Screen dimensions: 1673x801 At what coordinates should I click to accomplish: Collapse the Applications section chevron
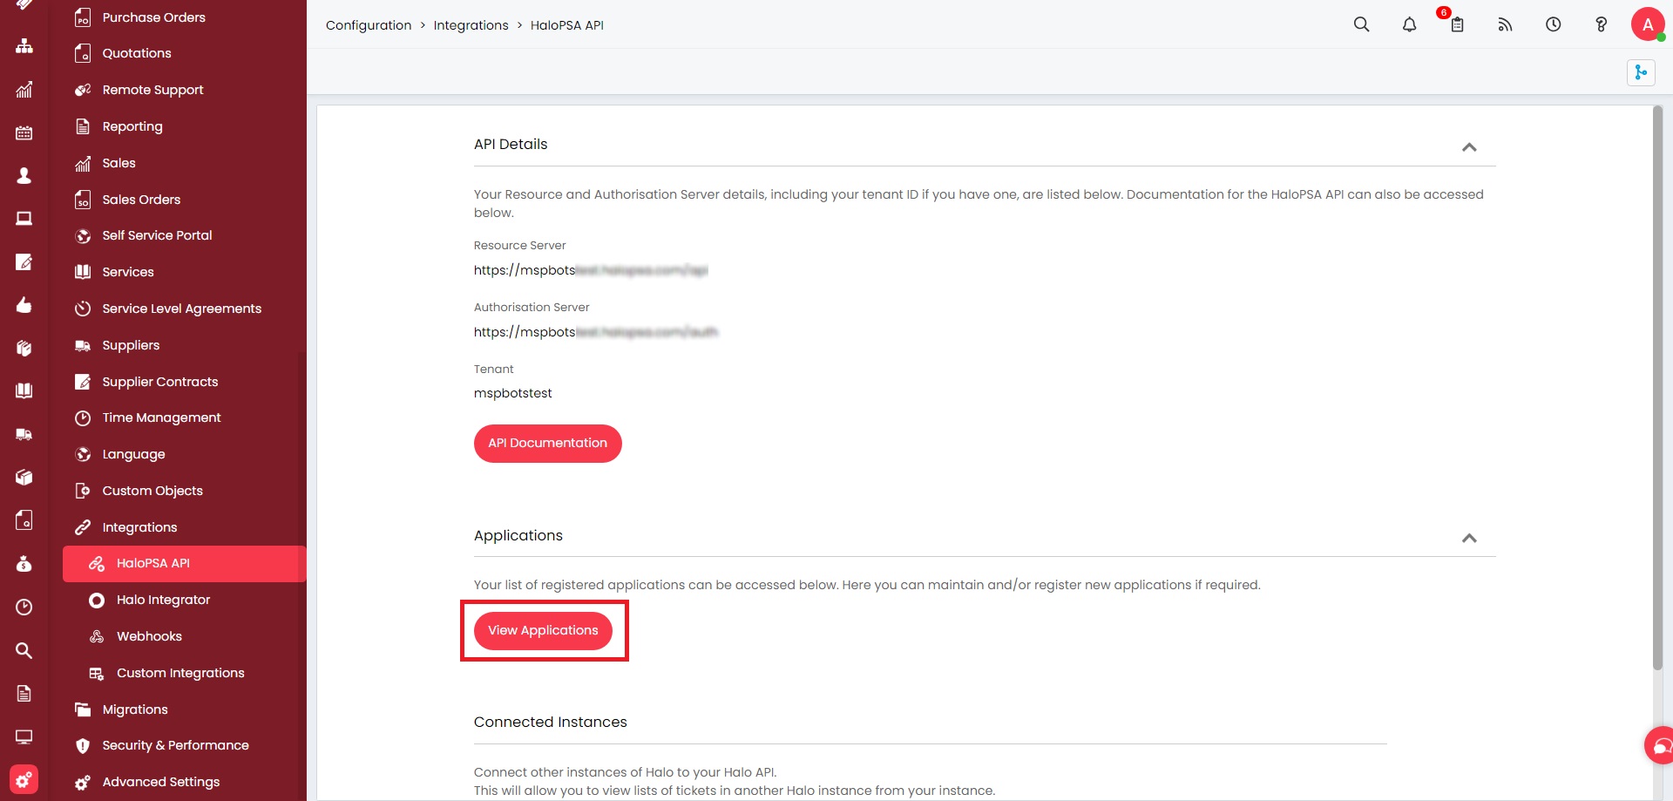pyautogui.click(x=1469, y=538)
